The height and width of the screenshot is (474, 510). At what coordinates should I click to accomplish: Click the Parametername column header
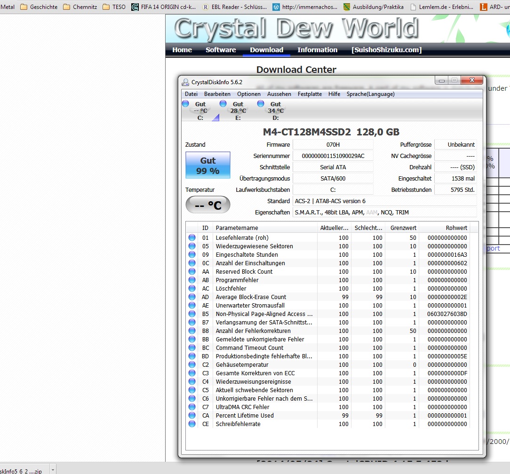pos(265,228)
